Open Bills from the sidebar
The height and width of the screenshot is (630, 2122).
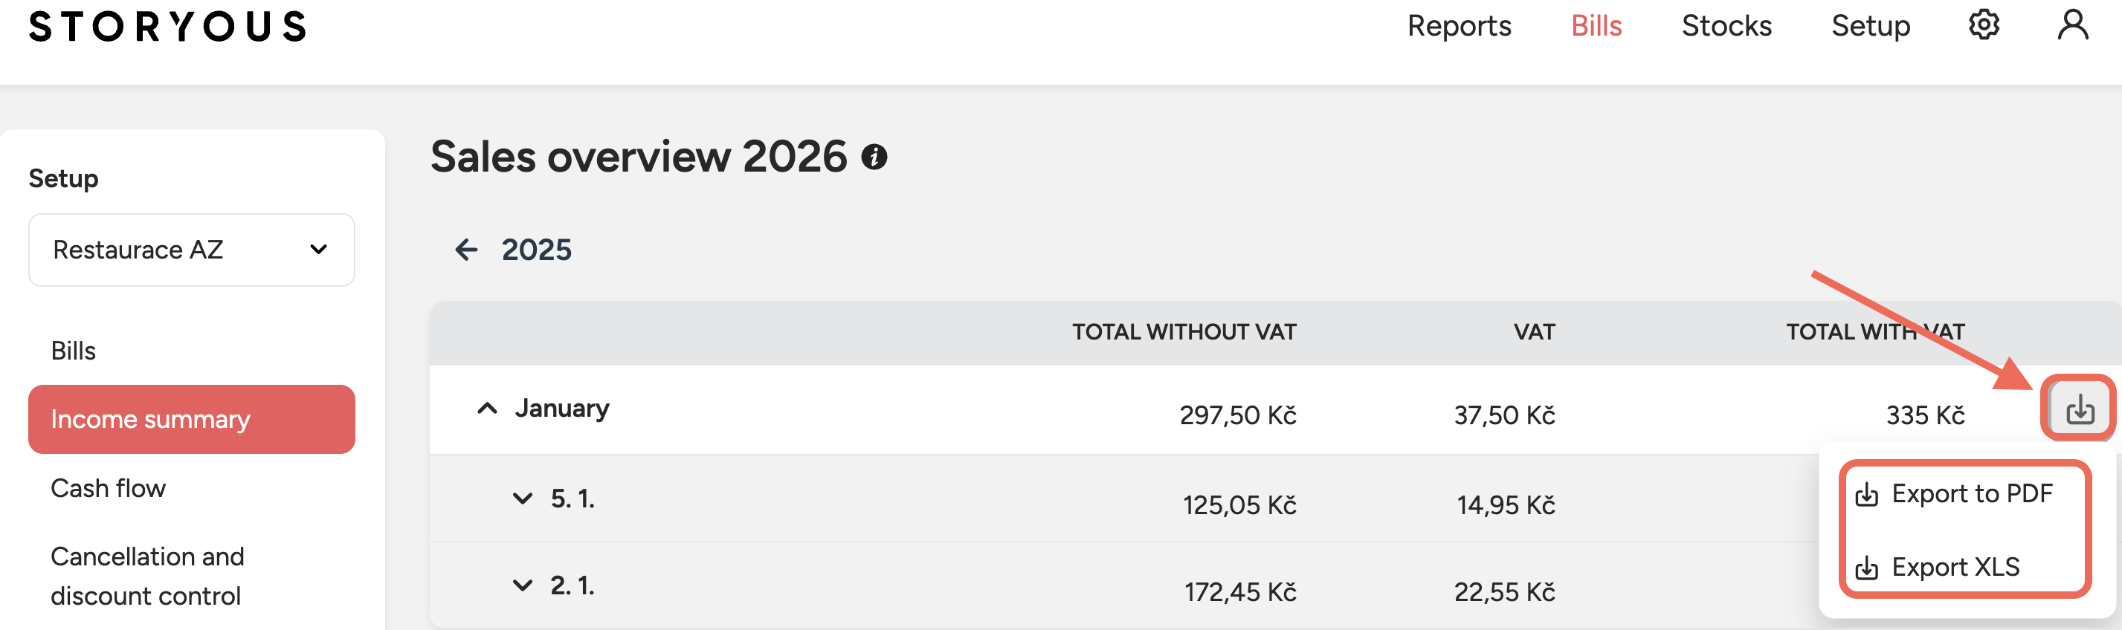coord(74,349)
